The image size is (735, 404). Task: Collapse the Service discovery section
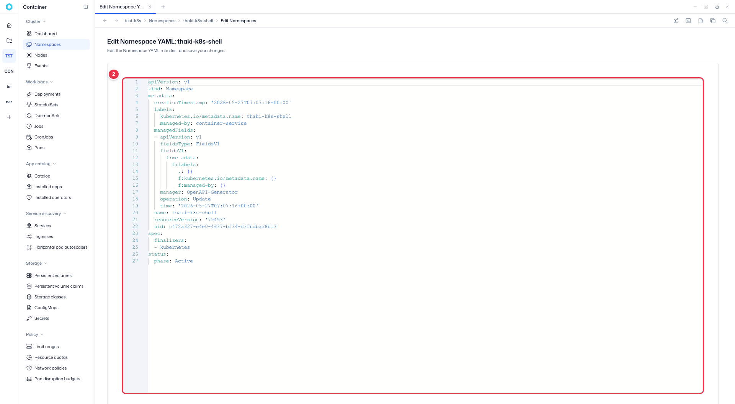click(46, 213)
